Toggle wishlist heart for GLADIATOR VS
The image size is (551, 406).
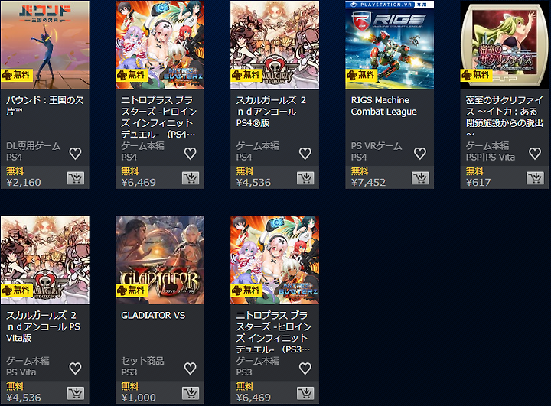click(x=190, y=369)
